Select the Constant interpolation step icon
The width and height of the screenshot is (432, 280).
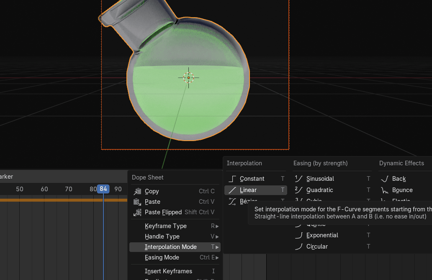pos(233,179)
